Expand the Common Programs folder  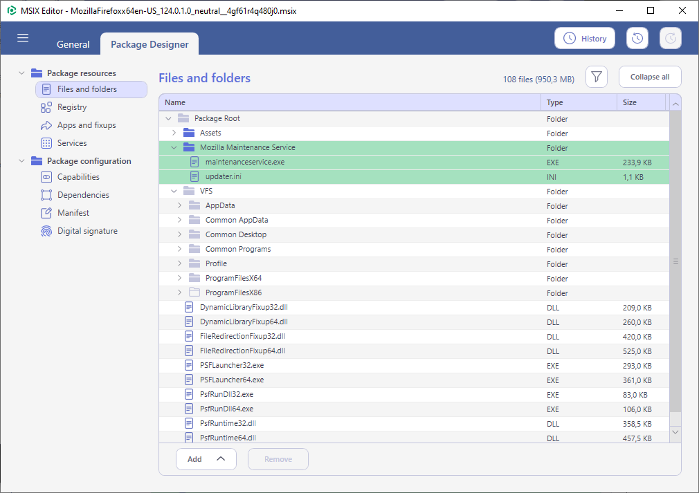coord(179,249)
